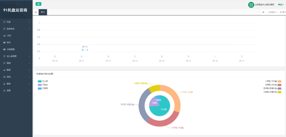Click the 09-14 data point value
This screenshot has height=137, width=286.
(162, 56)
